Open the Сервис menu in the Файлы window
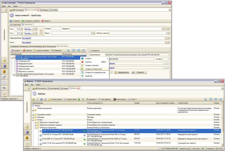This screenshot has width=225, height=151. click(38, 85)
